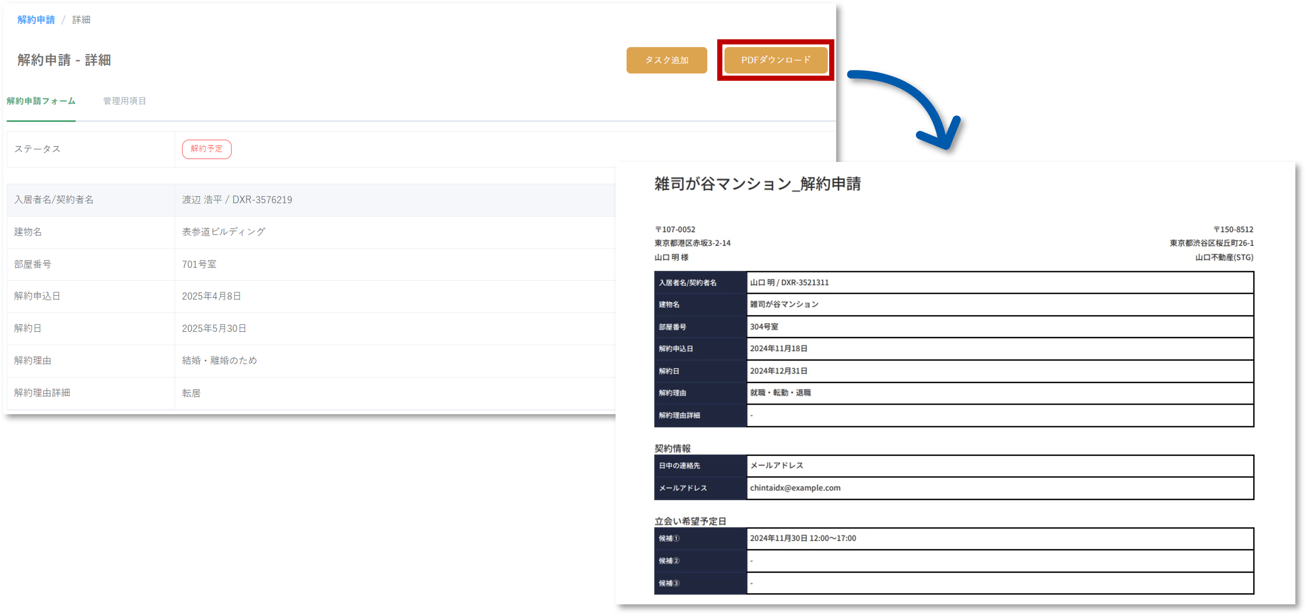Select cancellation reason 結婚・離婚のため
The image size is (1306, 615).
click(x=220, y=361)
